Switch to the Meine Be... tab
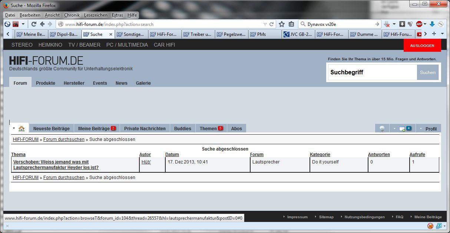The width and height of the screenshot is (450, 233). (x=31, y=34)
